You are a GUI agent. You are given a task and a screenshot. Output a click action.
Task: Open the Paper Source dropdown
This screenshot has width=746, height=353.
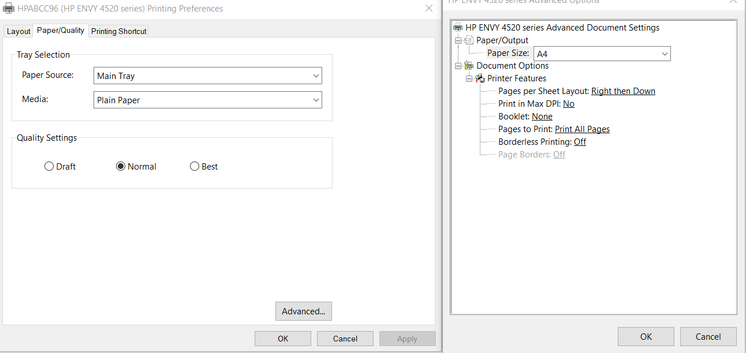point(208,76)
